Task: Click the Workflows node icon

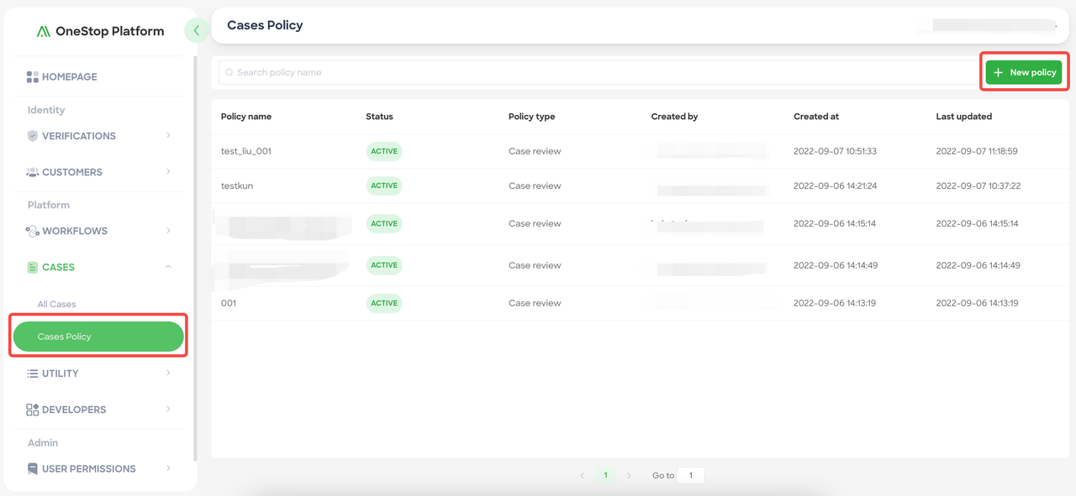Action: pyautogui.click(x=33, y=231)
